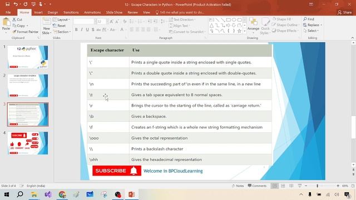This screenshot has width=356, height=200.
Task: Select slide 4 thumbnail with Subscribe graphic
Action: click(28, 143)
